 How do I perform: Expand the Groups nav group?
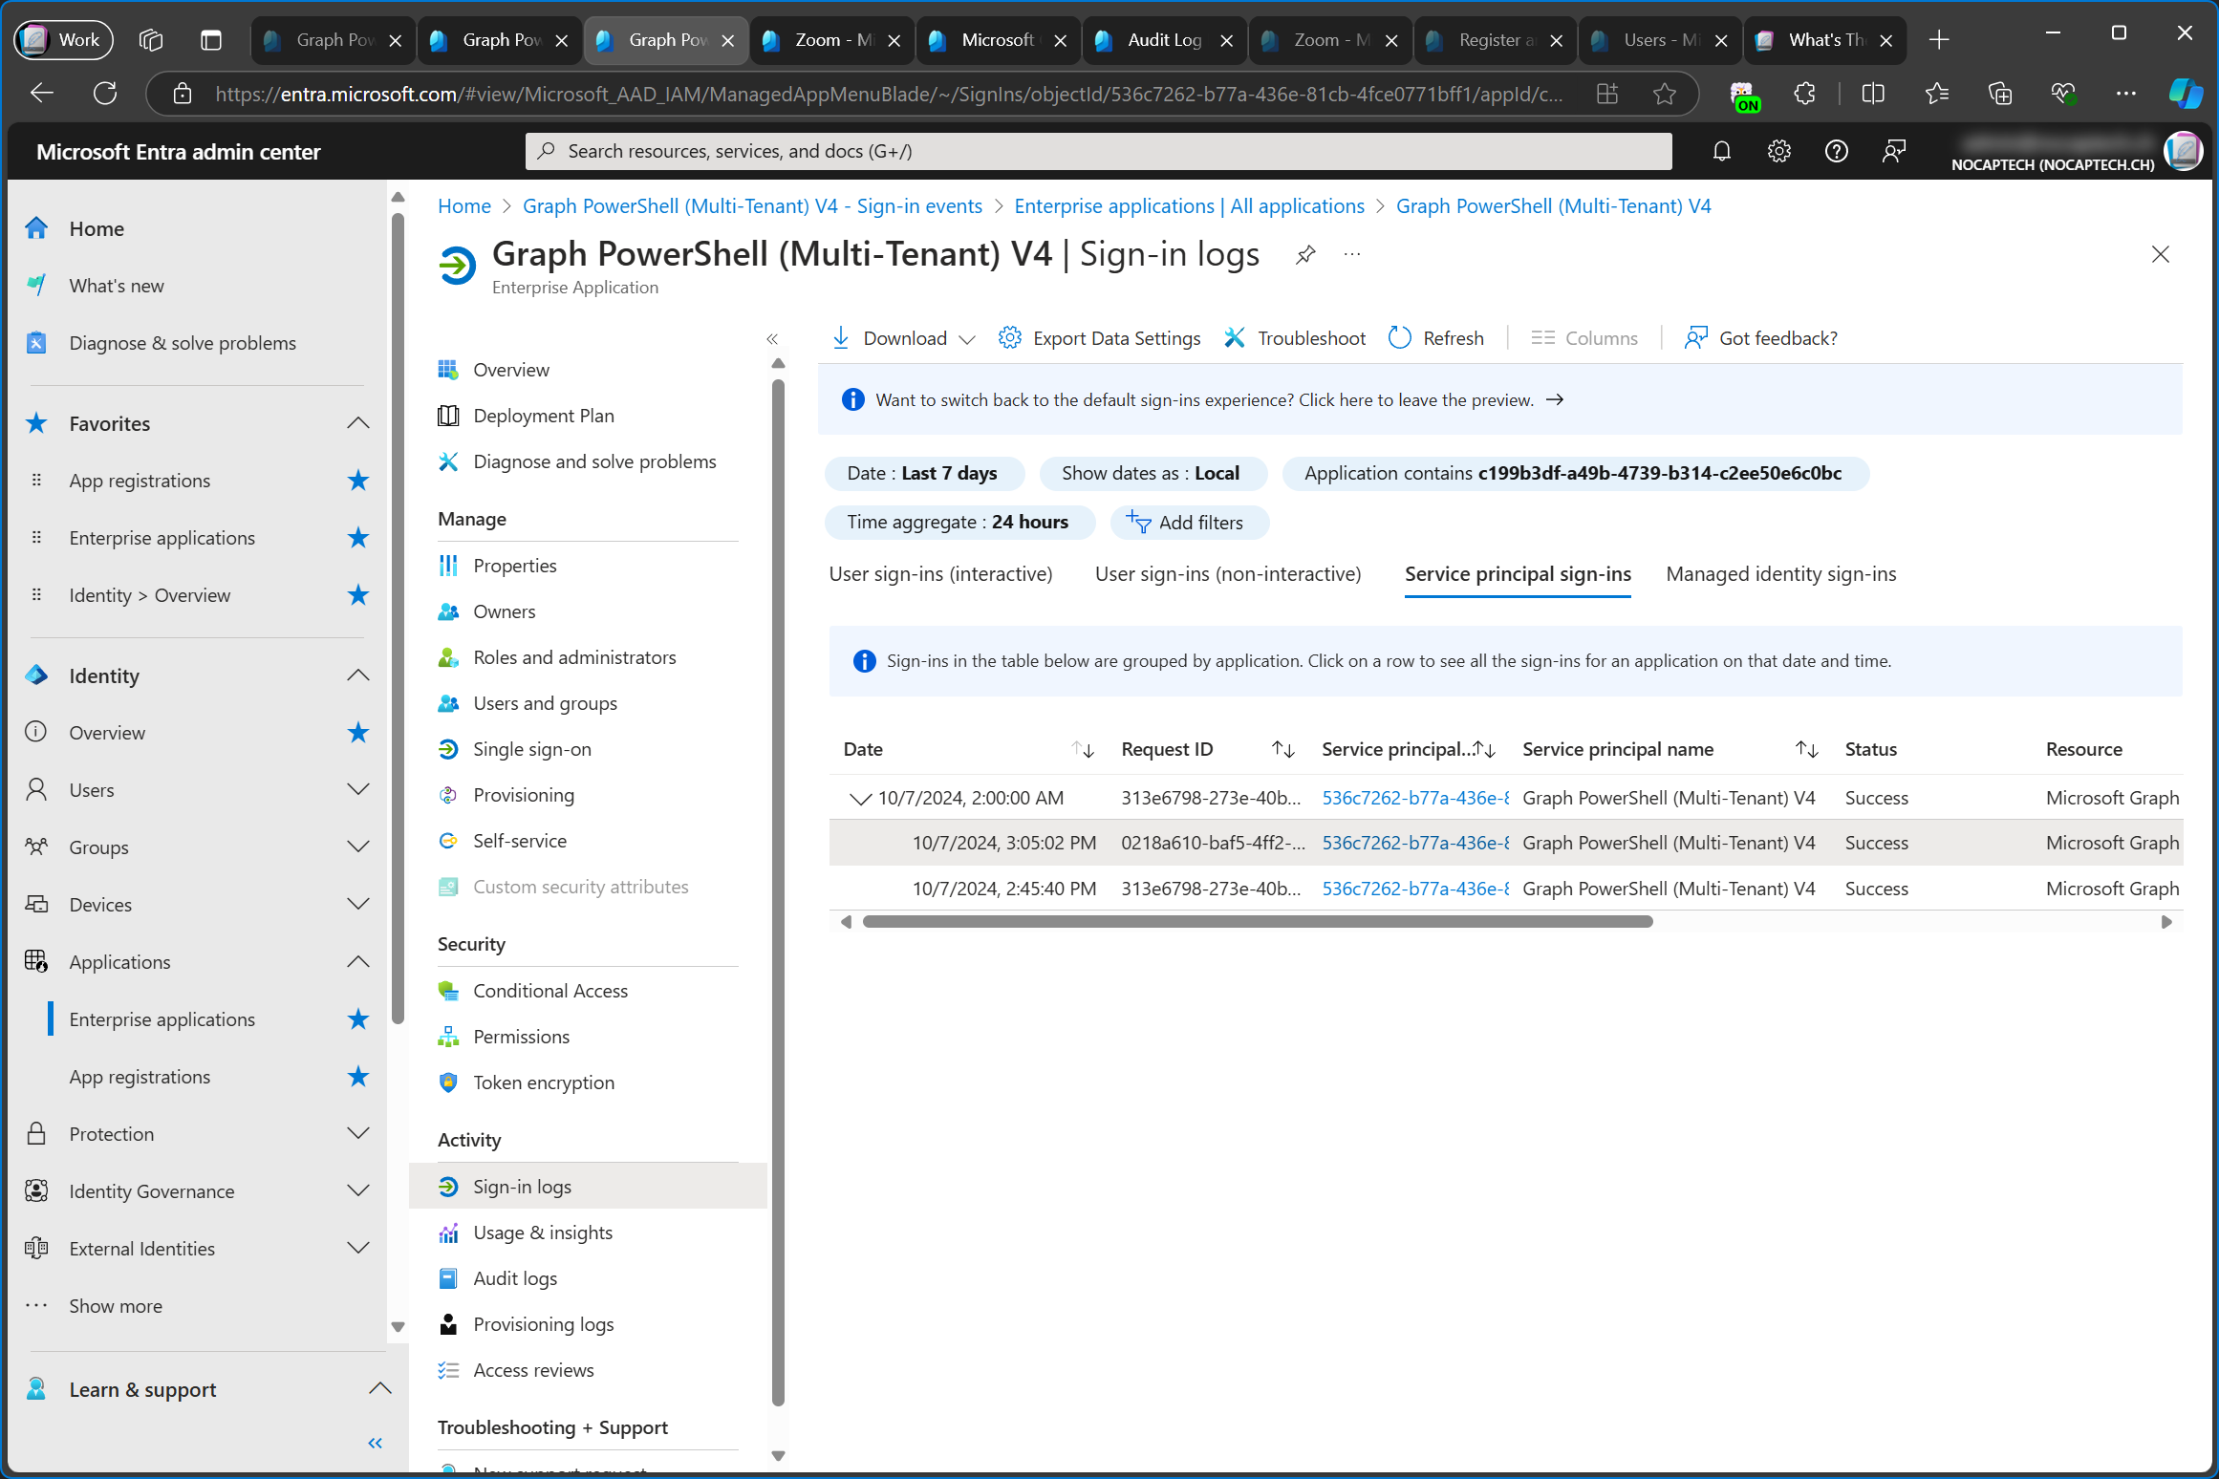(x=358, y=847)
